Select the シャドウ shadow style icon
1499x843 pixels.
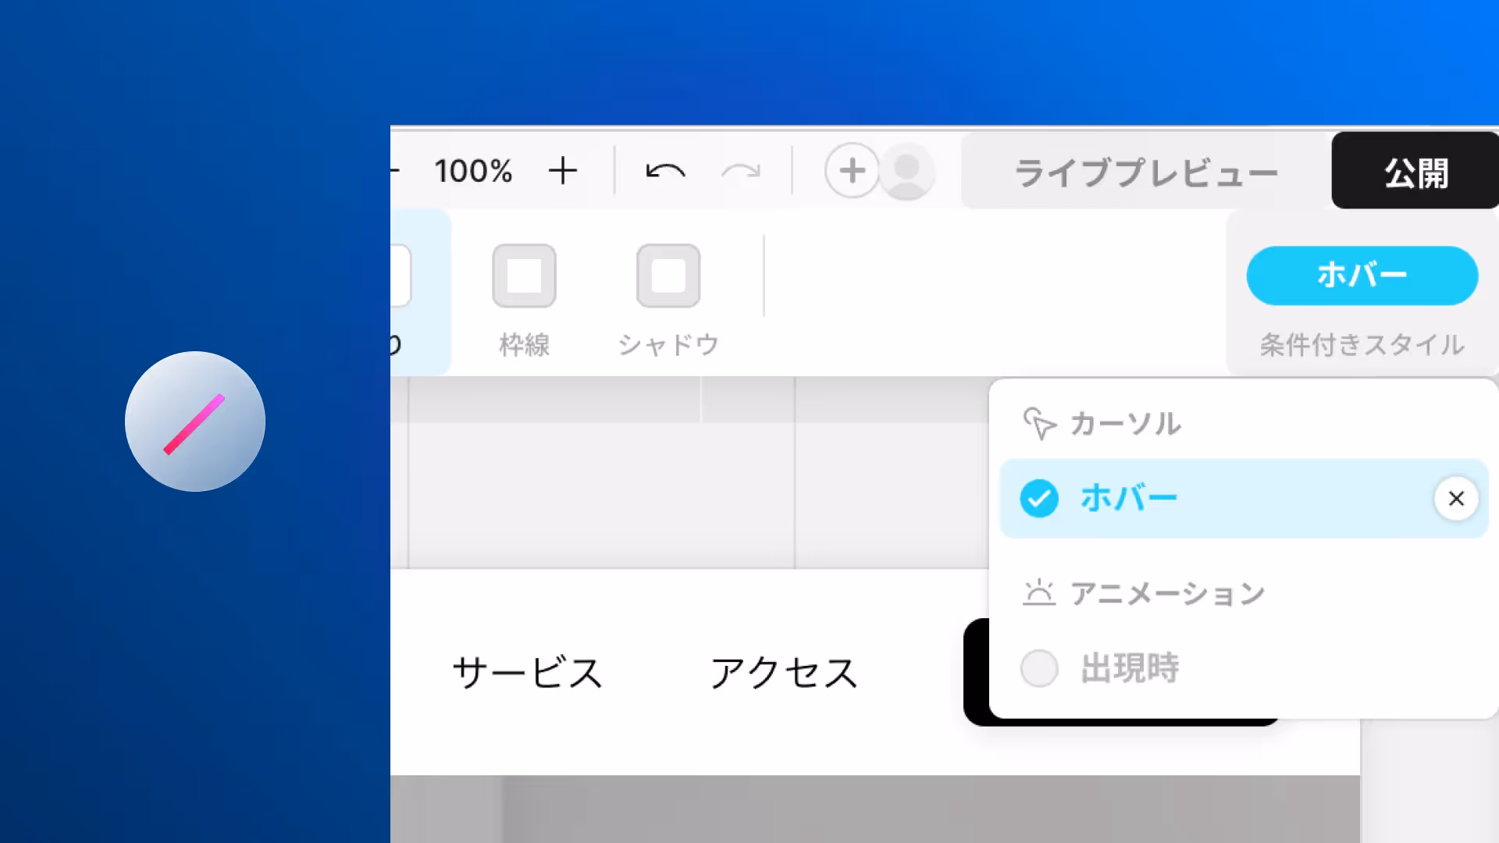click(668, 276)
